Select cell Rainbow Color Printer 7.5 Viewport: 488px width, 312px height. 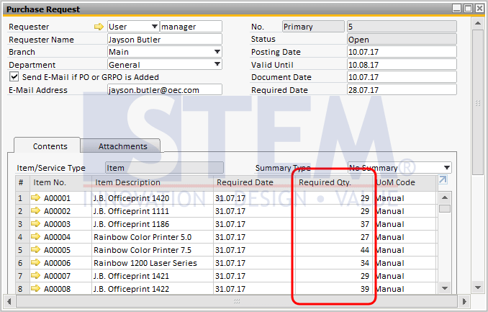click(x=153, y=250)
